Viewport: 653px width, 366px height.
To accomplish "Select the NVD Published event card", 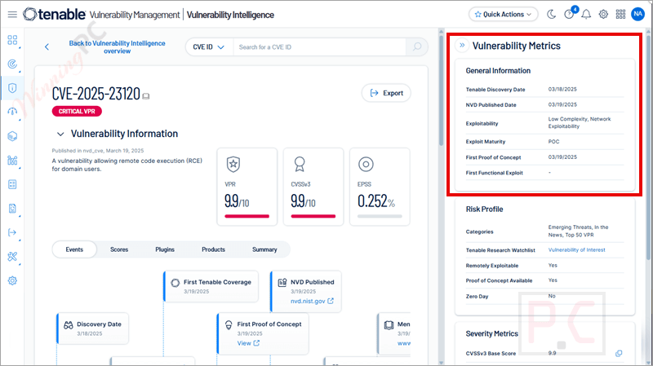I will (305, 291).
